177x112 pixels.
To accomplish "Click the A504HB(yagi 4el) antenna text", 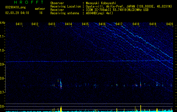I will (x=99, y=13).
